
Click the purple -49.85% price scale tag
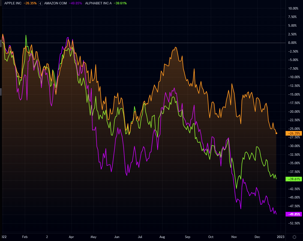(294, 214)
